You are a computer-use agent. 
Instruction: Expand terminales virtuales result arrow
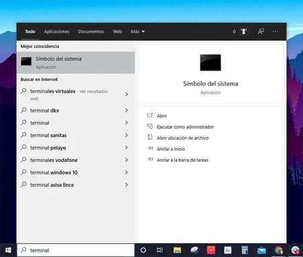[x=127, y=94]
